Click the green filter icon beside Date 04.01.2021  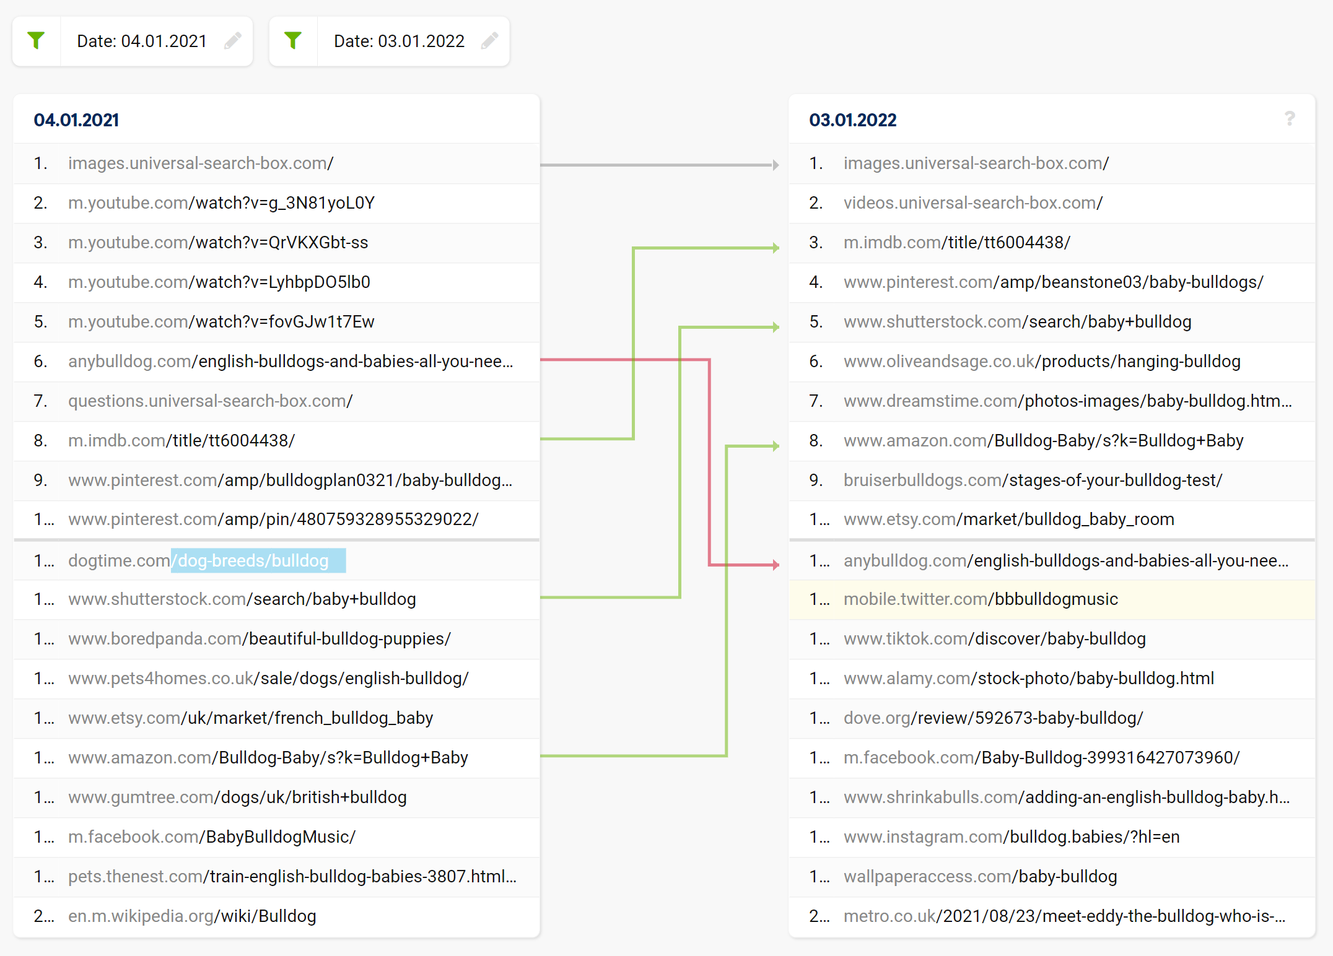[x=37, y=41]
